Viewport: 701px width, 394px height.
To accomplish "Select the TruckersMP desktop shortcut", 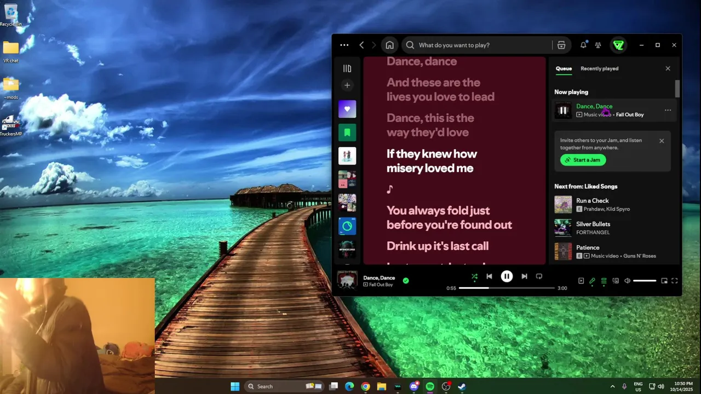I will [10, 125].
